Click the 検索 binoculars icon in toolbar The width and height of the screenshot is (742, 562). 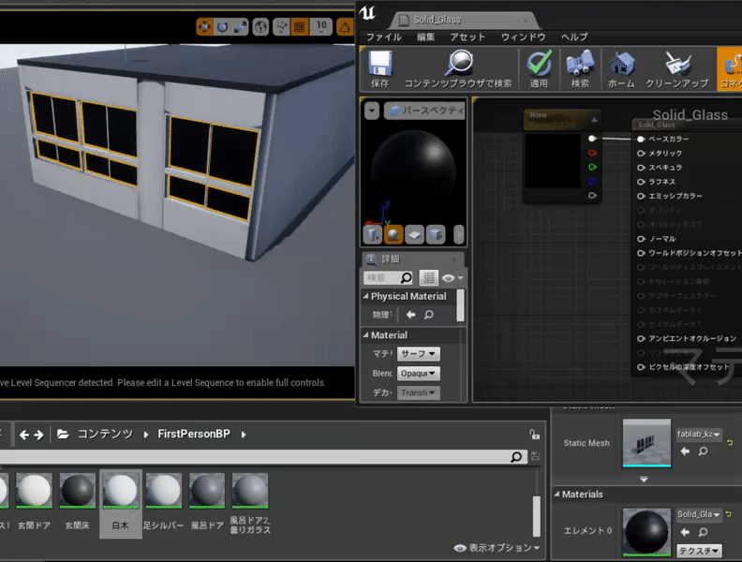[580, 65]
